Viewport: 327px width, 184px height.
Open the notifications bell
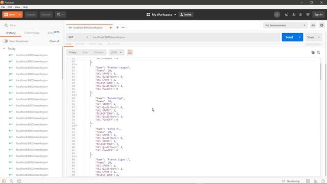pos(300,15)
